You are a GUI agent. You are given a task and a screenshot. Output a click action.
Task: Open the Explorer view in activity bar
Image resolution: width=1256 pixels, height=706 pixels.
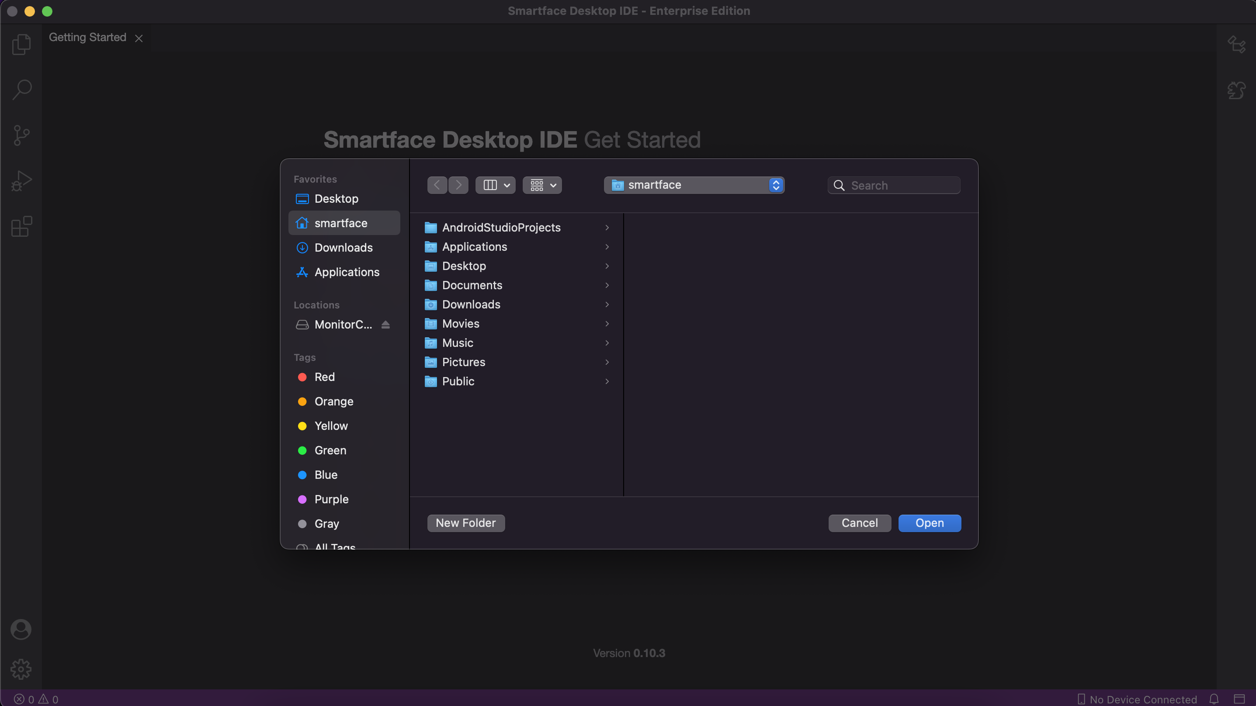21,45
